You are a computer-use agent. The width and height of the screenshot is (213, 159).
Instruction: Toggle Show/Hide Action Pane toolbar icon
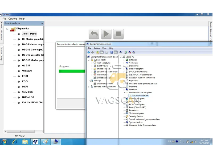coord(116,52)
